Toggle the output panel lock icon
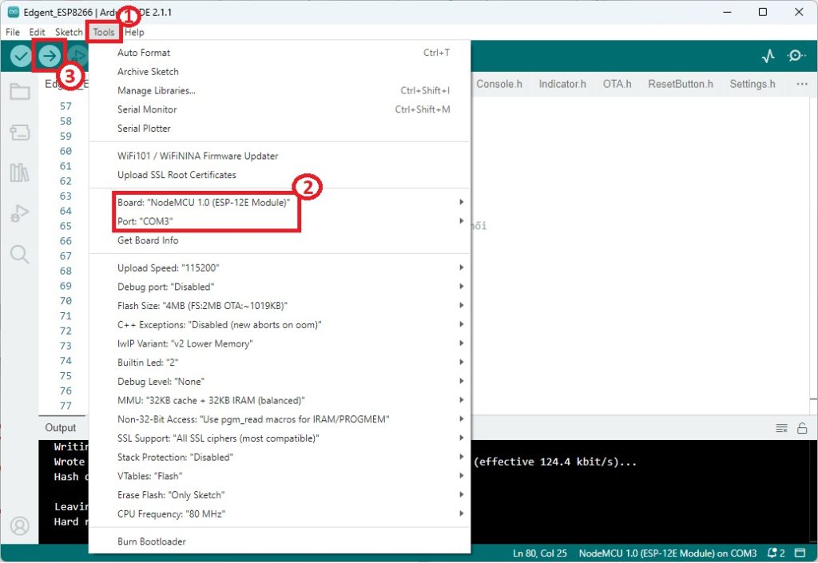Screen dimensions: 818x563 802,428
